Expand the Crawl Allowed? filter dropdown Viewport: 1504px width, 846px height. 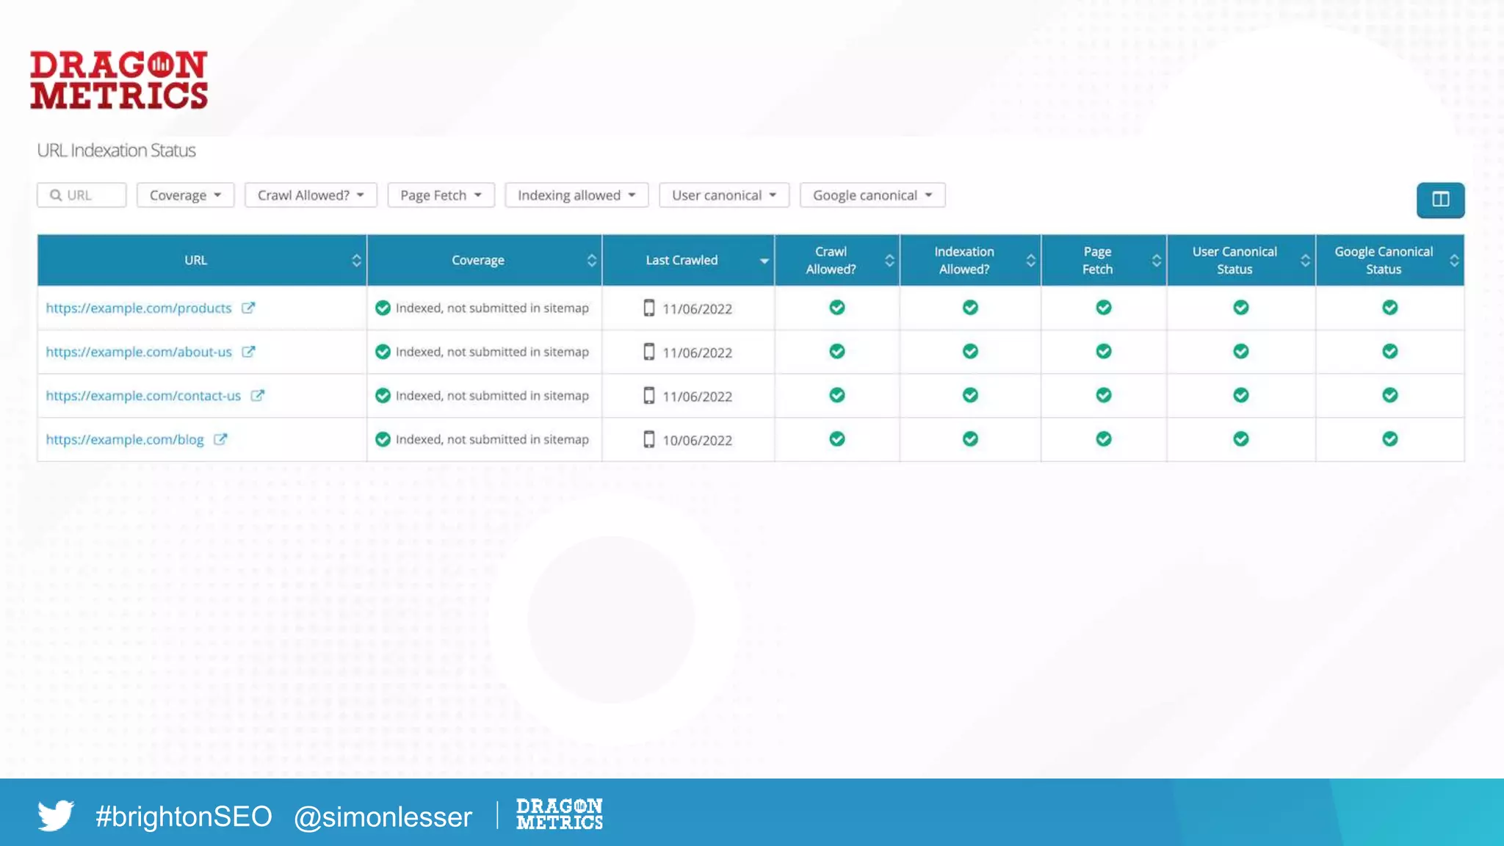(x=310, y=195)
